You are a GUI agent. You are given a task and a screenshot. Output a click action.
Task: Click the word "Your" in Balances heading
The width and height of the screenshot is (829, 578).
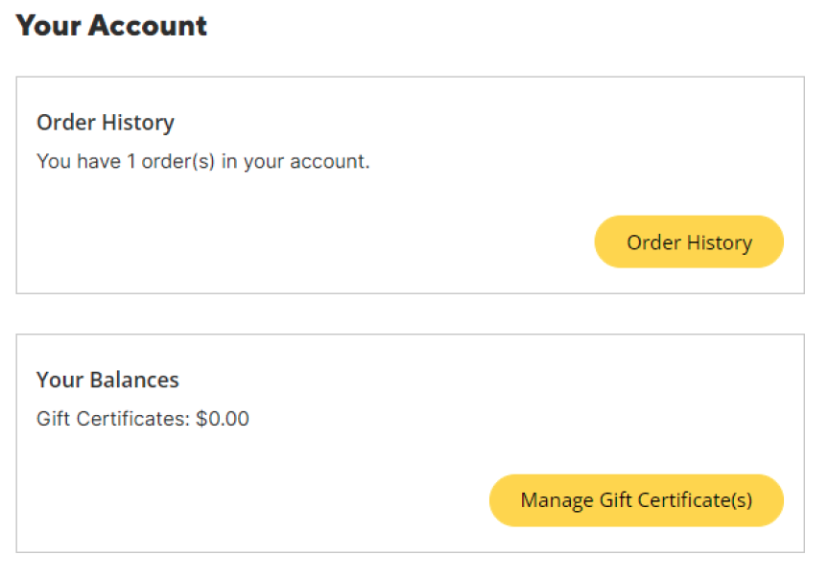pos(59,380)
